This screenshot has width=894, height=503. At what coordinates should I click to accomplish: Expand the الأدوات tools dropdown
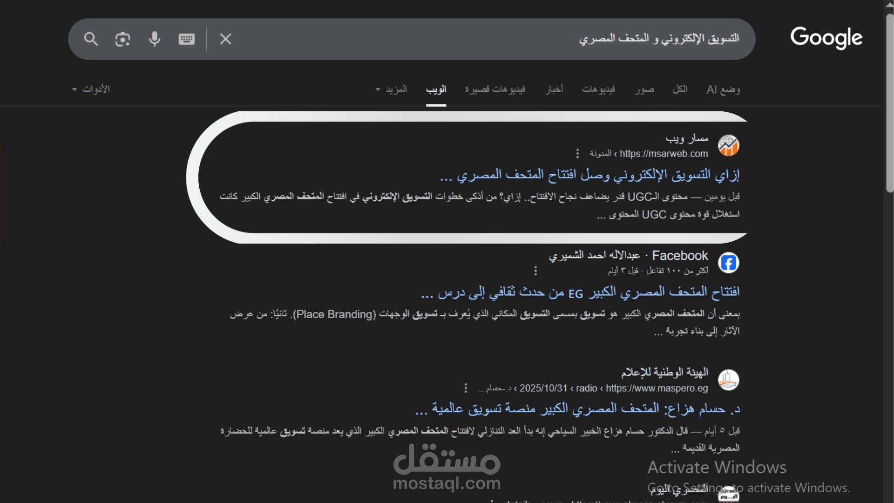click(x=91, y=89)
